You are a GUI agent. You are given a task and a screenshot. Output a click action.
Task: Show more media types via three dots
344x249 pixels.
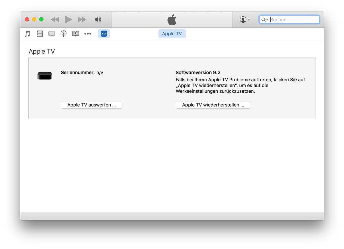tap(88, 34)
